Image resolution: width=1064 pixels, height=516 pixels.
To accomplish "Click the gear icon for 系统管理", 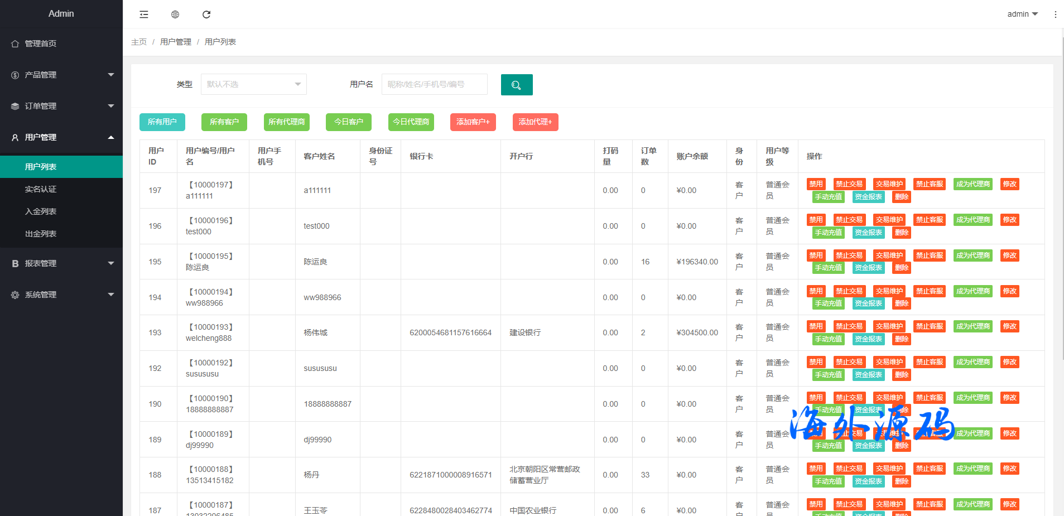I will click(15, 295).
